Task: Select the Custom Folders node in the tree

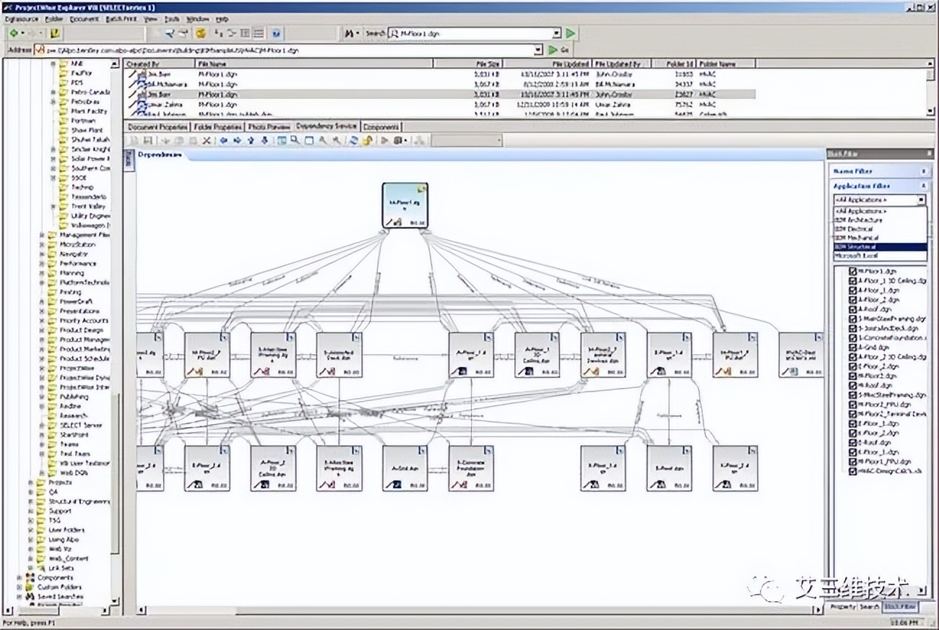Action: pyautogui.click(x=59, y=587)
